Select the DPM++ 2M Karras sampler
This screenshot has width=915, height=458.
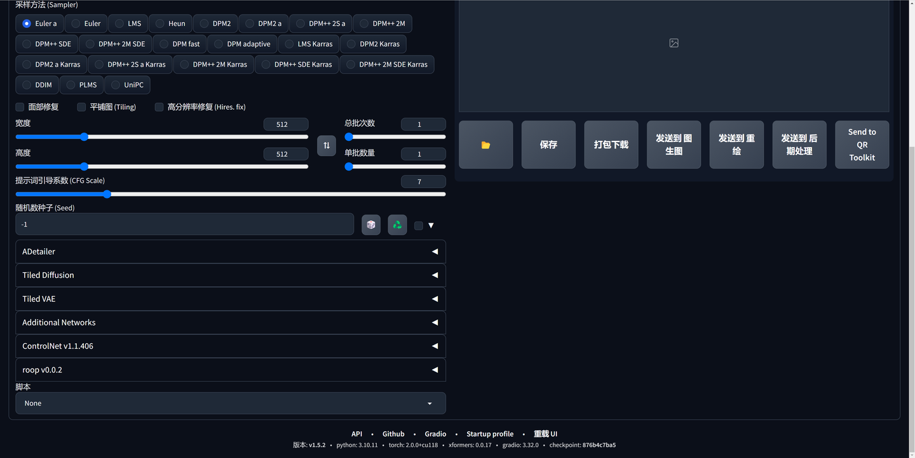click(214, 64)
